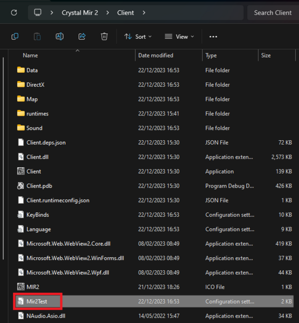Click the Client.deps.json file icon
Viewport: 299px width, 323px height.
coord(21,142)
